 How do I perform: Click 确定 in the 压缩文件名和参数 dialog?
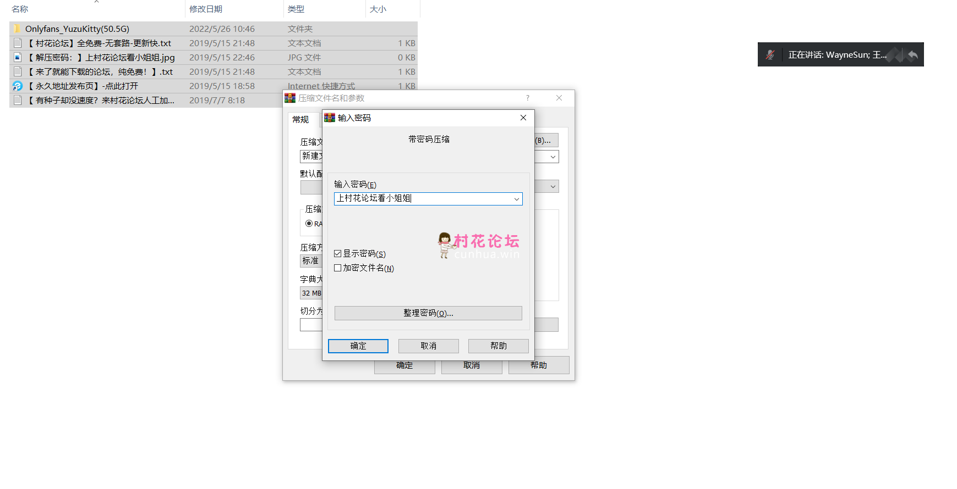404,366
